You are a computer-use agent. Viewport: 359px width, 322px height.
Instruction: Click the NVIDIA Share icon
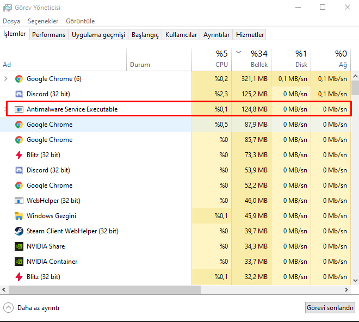(19, 246)
